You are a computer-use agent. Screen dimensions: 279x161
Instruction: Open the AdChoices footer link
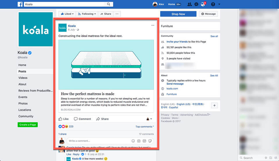pos(202,115)
